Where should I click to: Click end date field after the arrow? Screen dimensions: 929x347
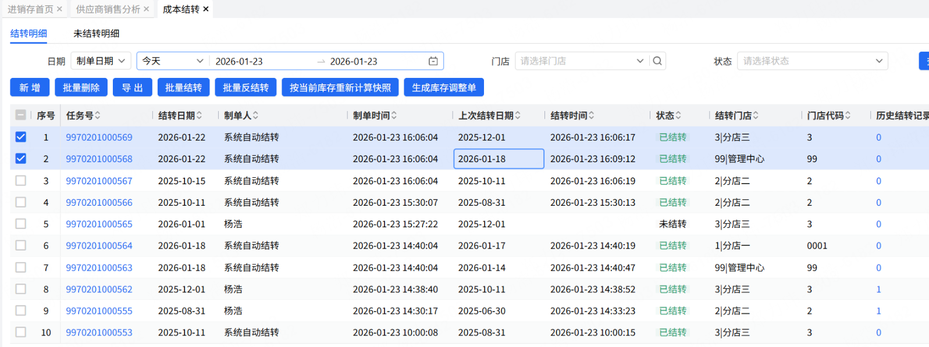click(354, 61)
